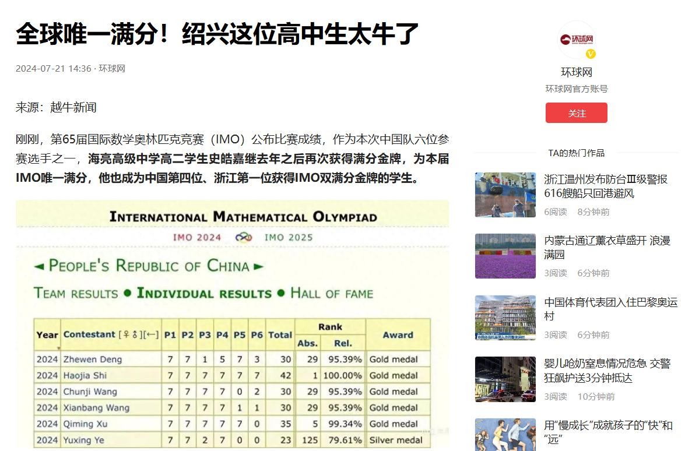
Task: Click left arrow before People's Republic of China
Action: pyautogui.click(x=38, y=267)
